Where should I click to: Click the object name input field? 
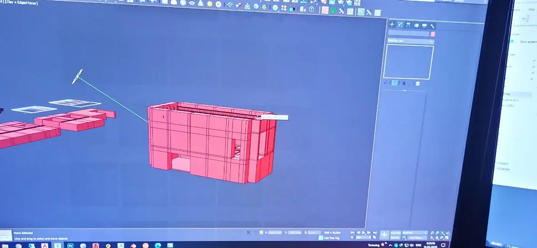click(409, 34)
